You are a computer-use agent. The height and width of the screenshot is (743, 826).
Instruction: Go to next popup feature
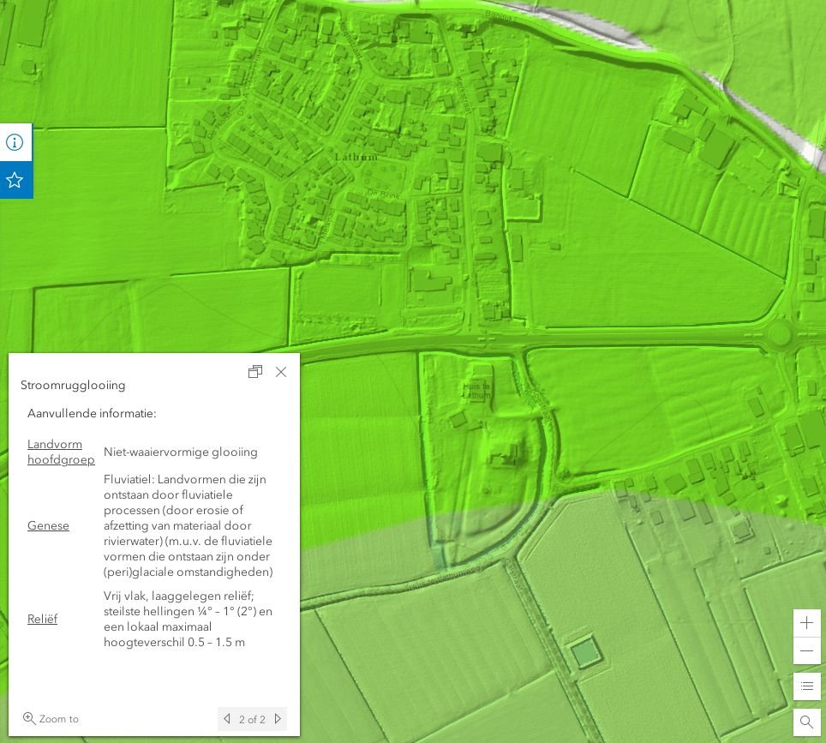click(278, 719)
